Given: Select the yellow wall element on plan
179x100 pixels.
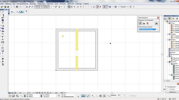Looking at the screenshot, I should 77,49.
